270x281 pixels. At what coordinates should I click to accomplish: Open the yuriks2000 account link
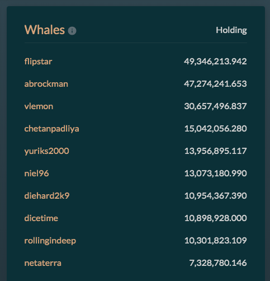[47, 151]
